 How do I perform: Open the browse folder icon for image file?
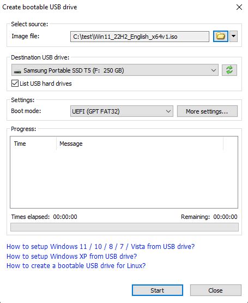221,36
